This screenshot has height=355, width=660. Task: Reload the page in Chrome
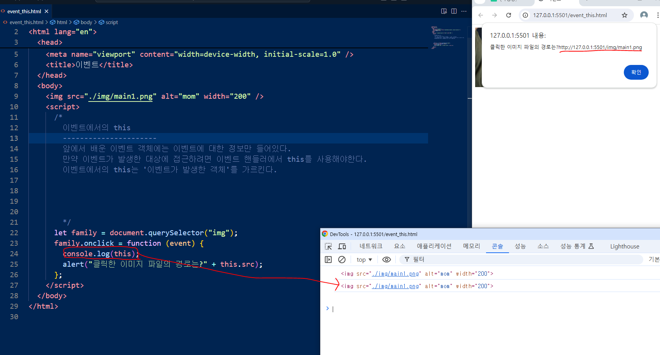(x=509, y=15)
